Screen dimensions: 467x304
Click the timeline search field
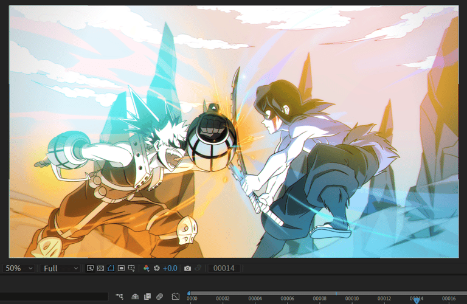54,296
